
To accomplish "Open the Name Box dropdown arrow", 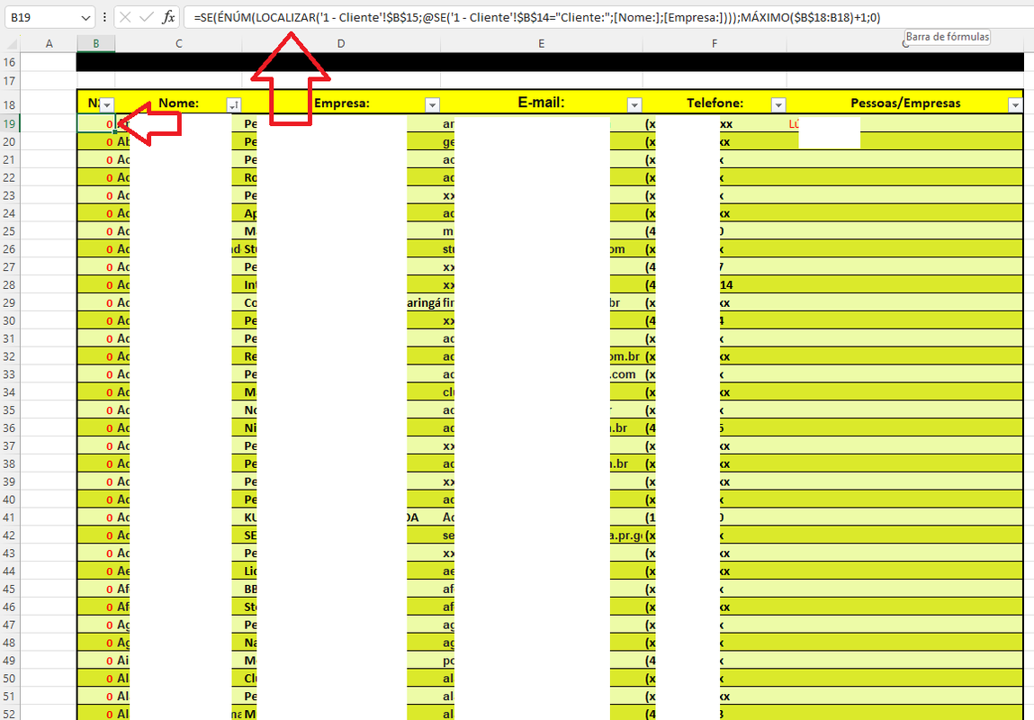I will pos(85,18).
